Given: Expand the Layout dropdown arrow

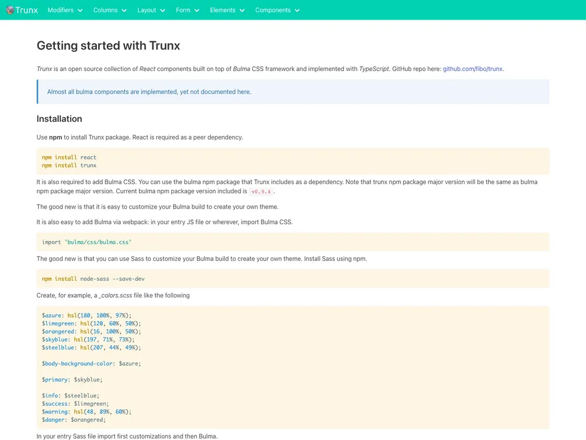Looking at the screenshot, I should (x=162, y=10).
